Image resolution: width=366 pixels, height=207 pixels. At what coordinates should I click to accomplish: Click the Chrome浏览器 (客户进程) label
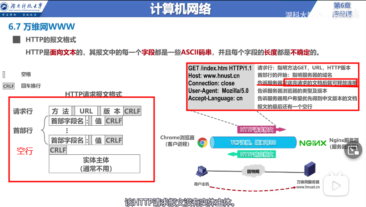pos(177,141)
